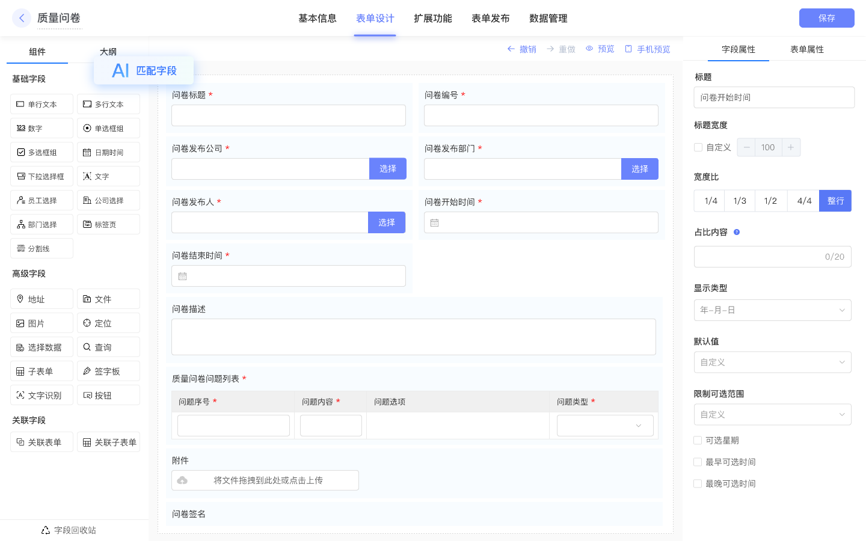Image resolution: width=866 pixels, height=541 pixels.
Task: Select the 数字 field component
Action: (41, 128)
